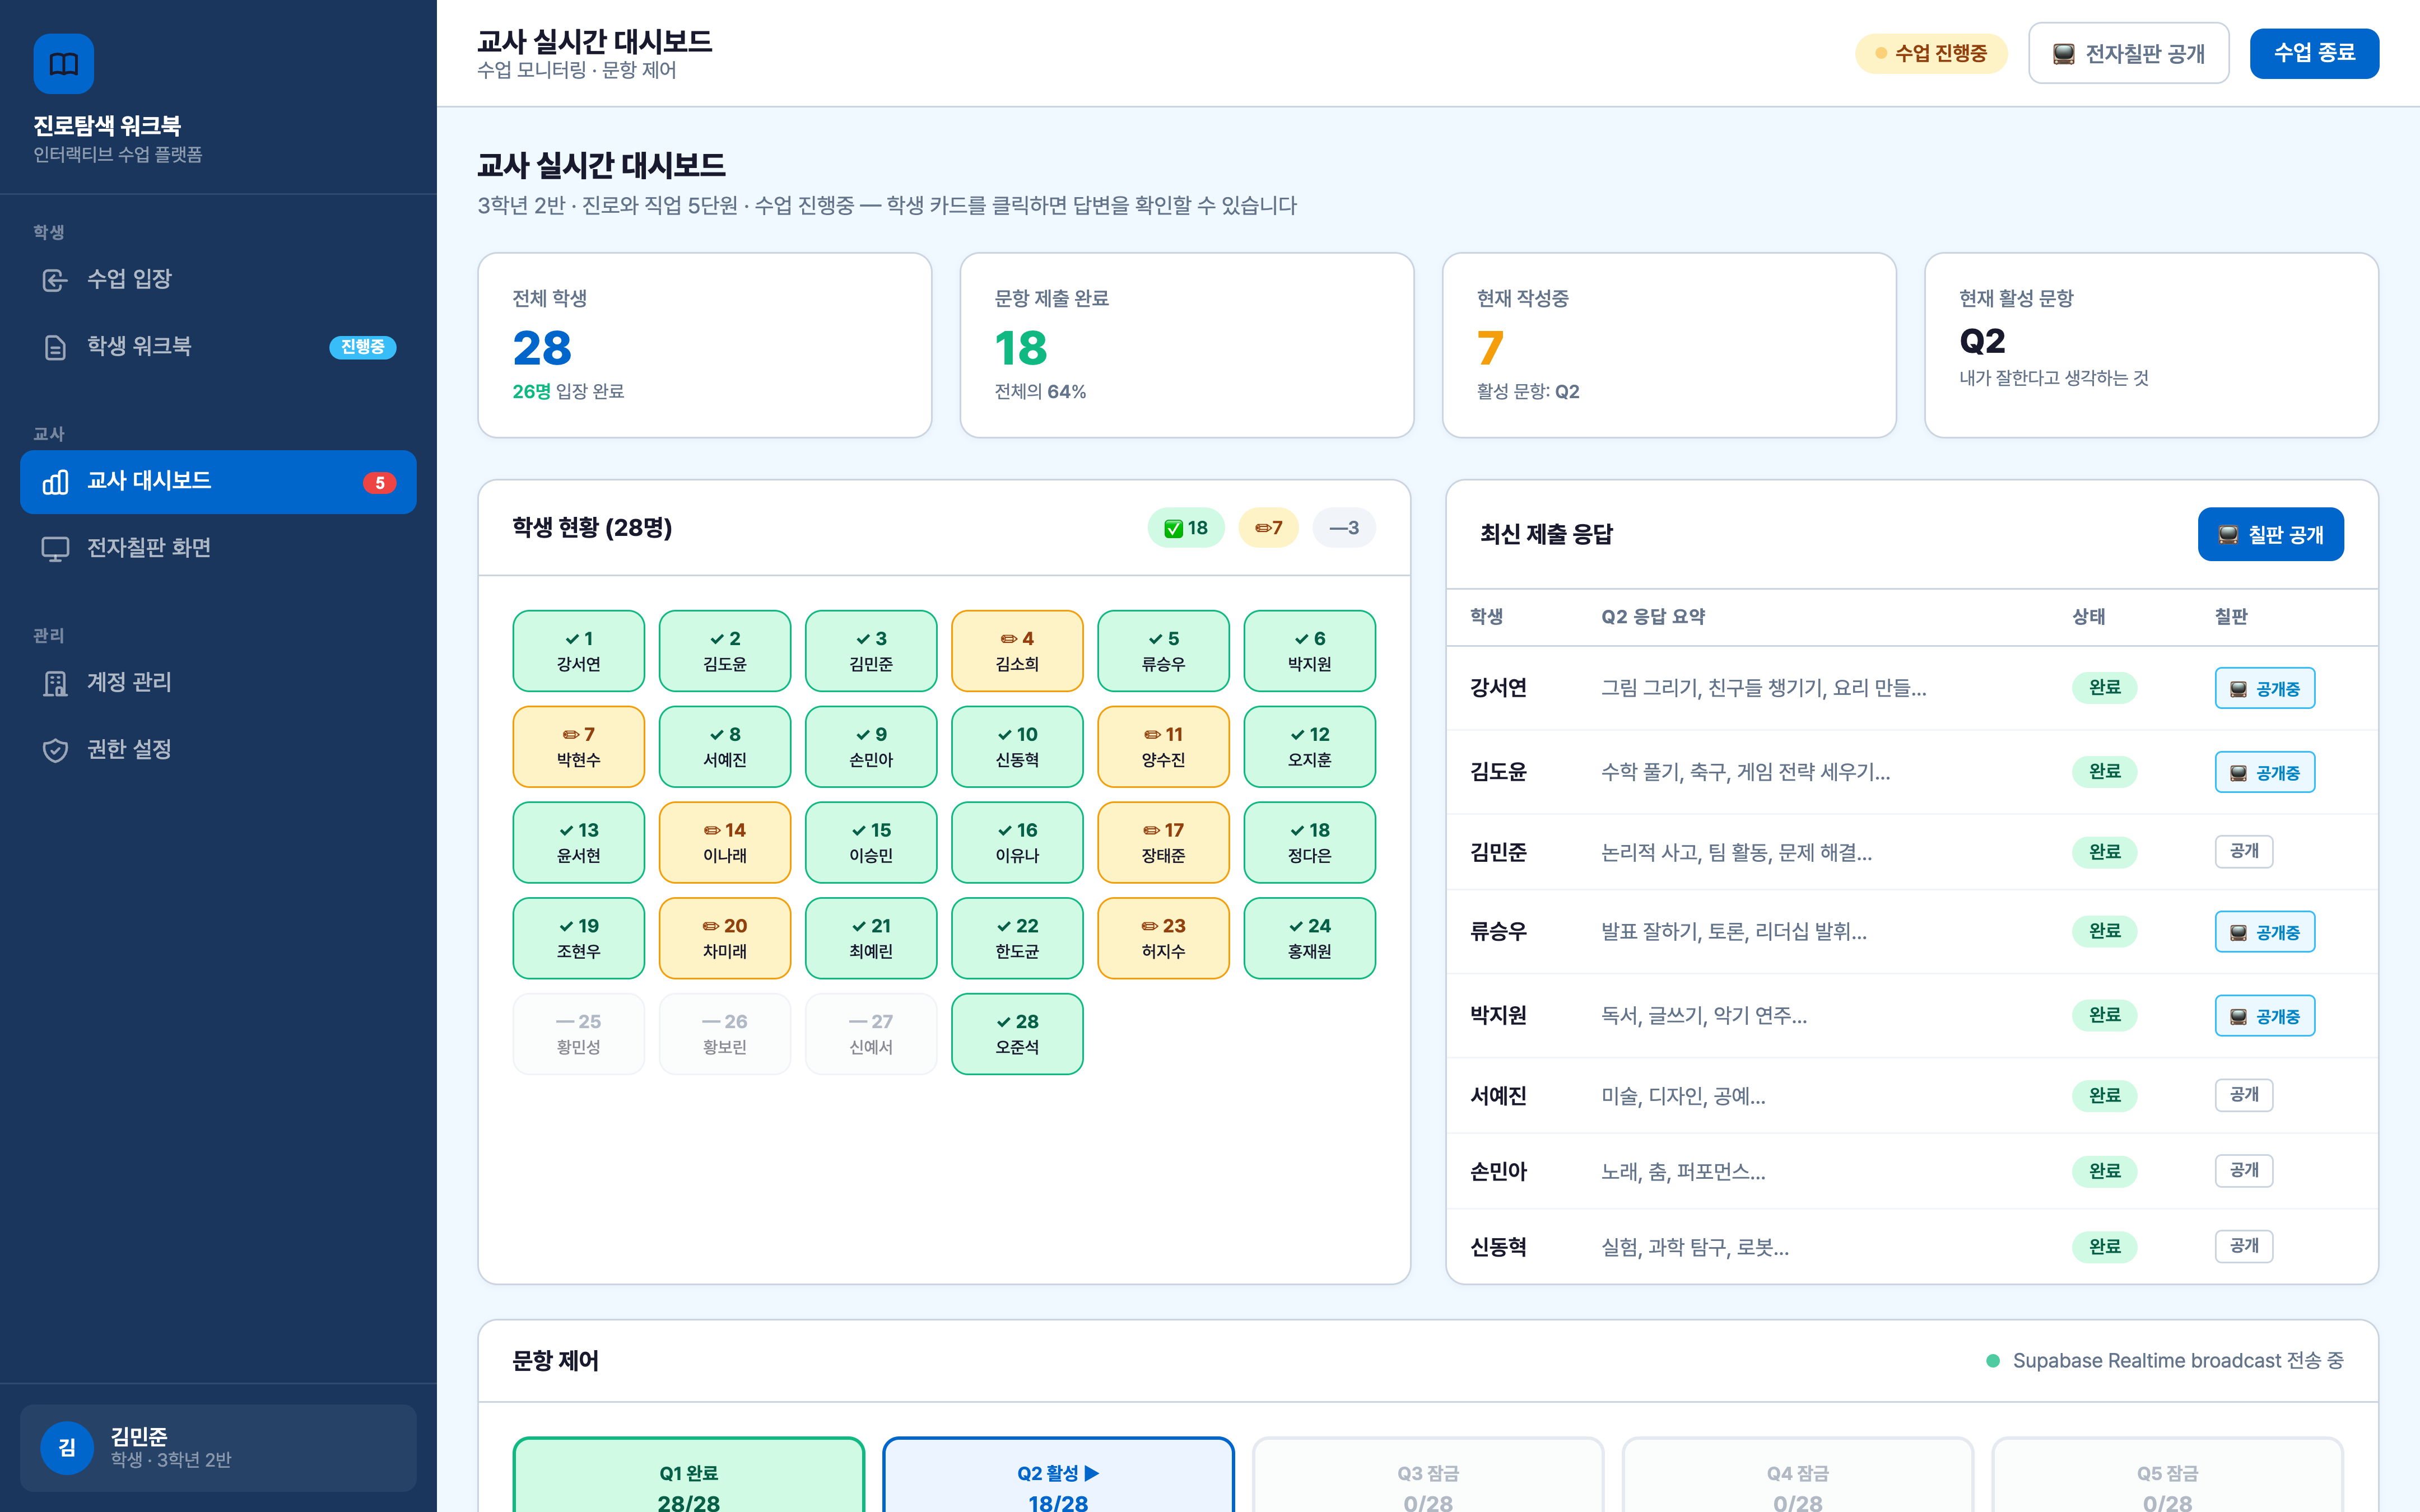Image resolution: width=2420 pixels, height=1512 pixels.
Task: Click the 완료 status pill for 류승우
Action: tap(2104, 932)
